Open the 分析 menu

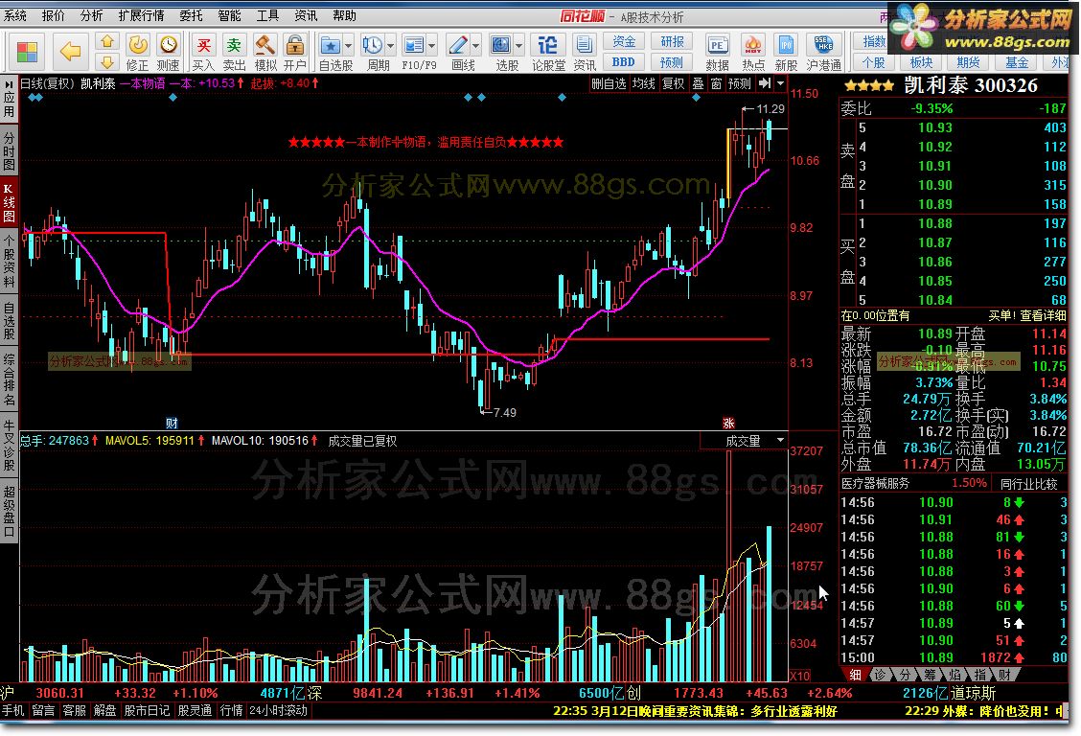point(91,15)
